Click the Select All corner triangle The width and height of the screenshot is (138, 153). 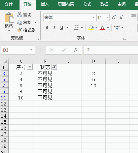(6, 61)
